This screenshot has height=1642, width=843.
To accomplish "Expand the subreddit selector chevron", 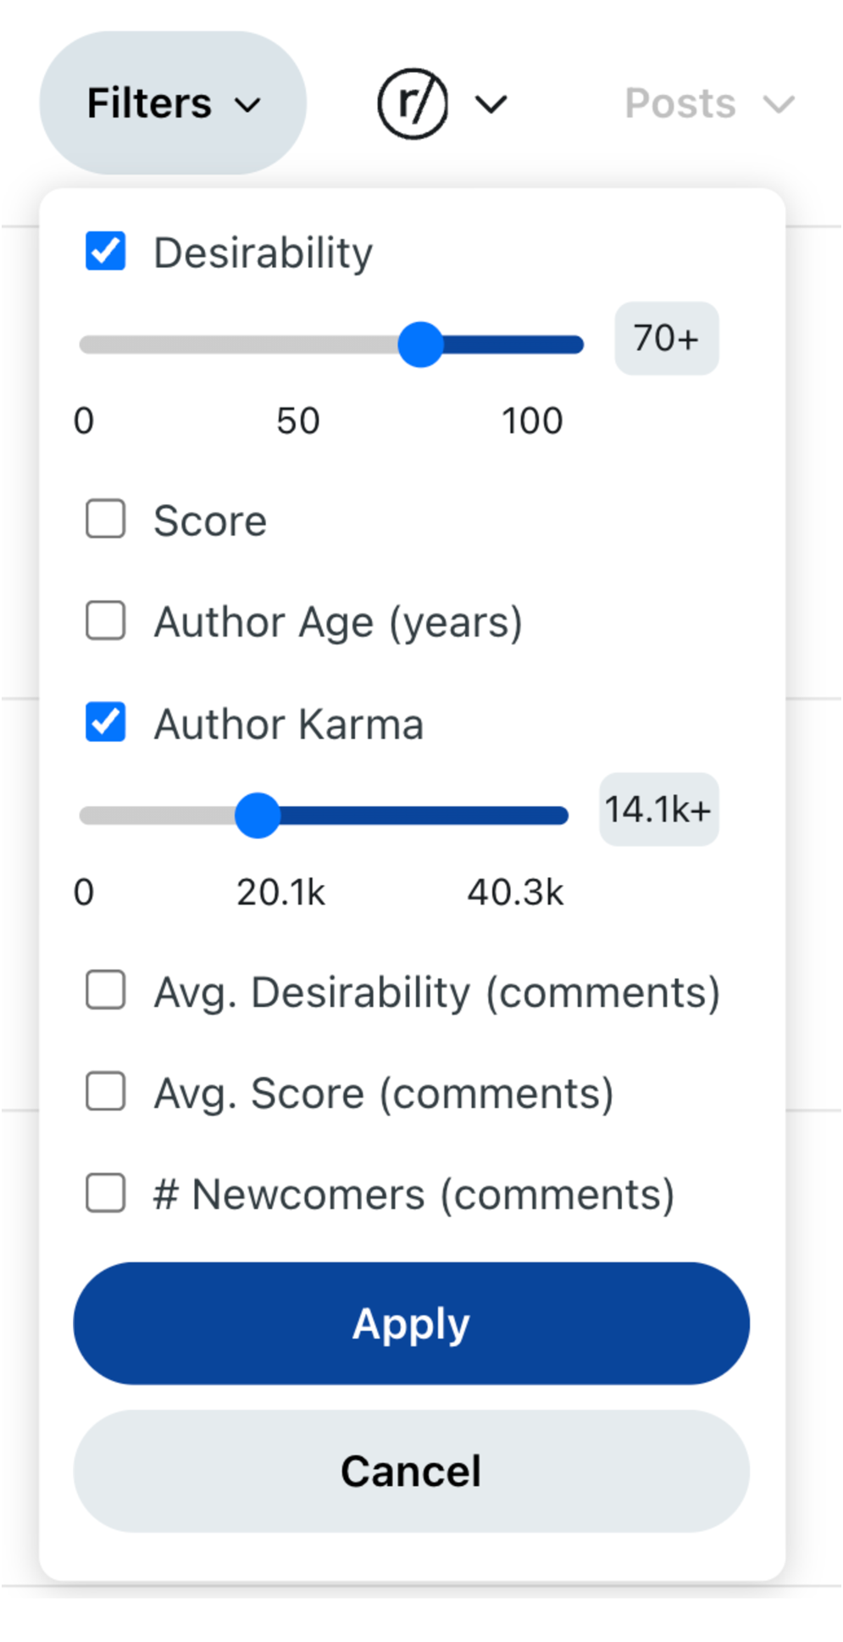I will point(491,104).
